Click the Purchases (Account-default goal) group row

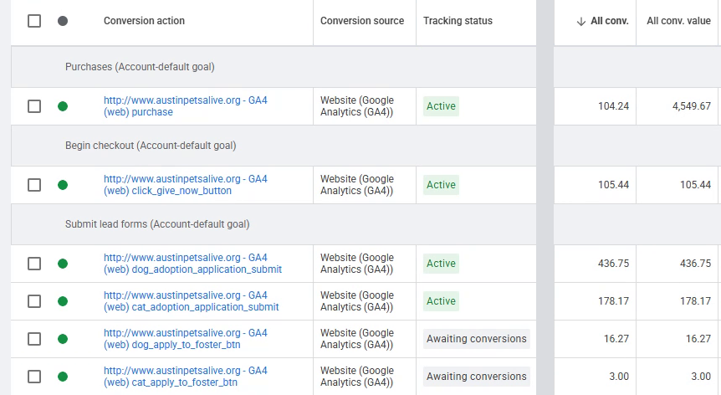click(x=274, y=67)
